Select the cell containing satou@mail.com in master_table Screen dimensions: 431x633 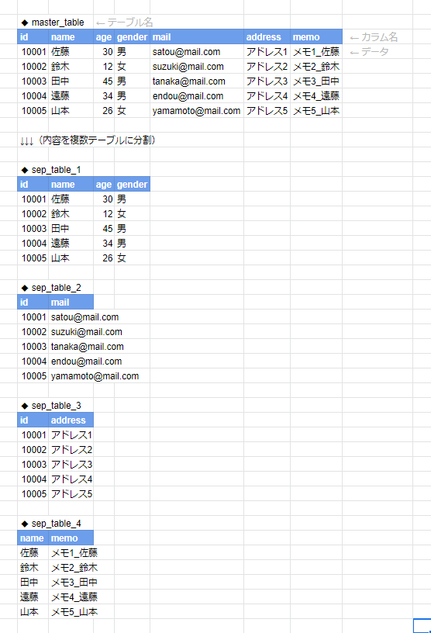coord(197,52)
